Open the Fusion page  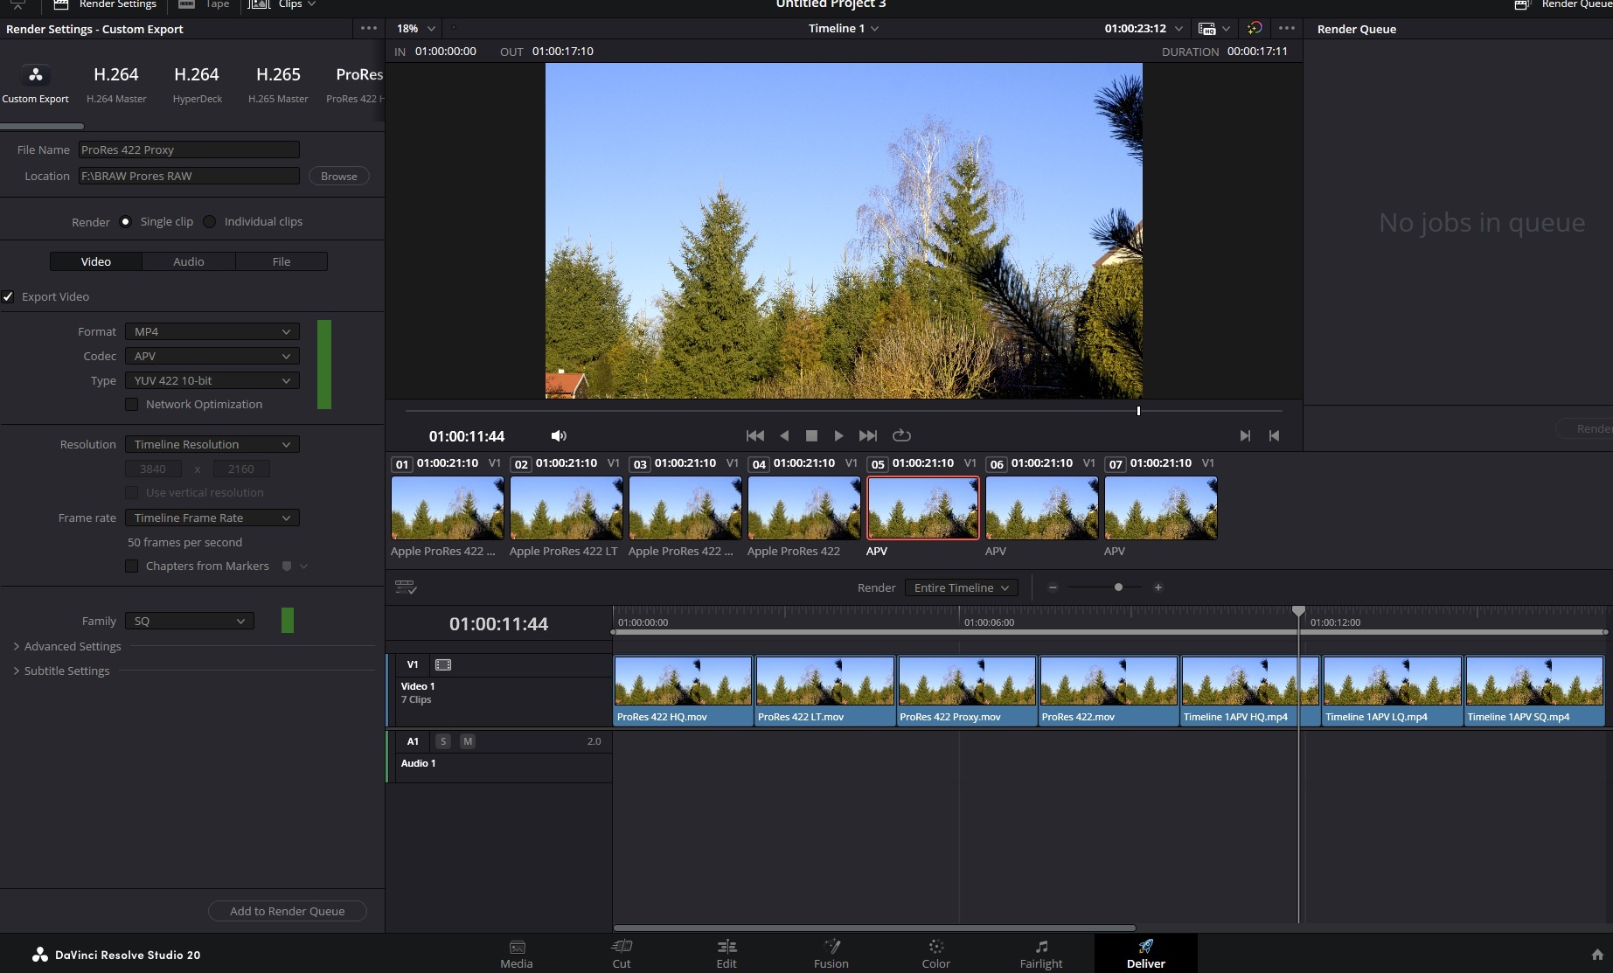[831, 954]
